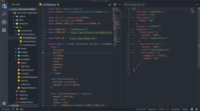Change the LF end-of-line sequence

[x=168, y=109]
